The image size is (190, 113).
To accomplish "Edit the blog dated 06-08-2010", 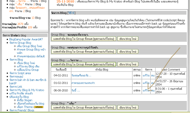I will [x=146, y=90].
